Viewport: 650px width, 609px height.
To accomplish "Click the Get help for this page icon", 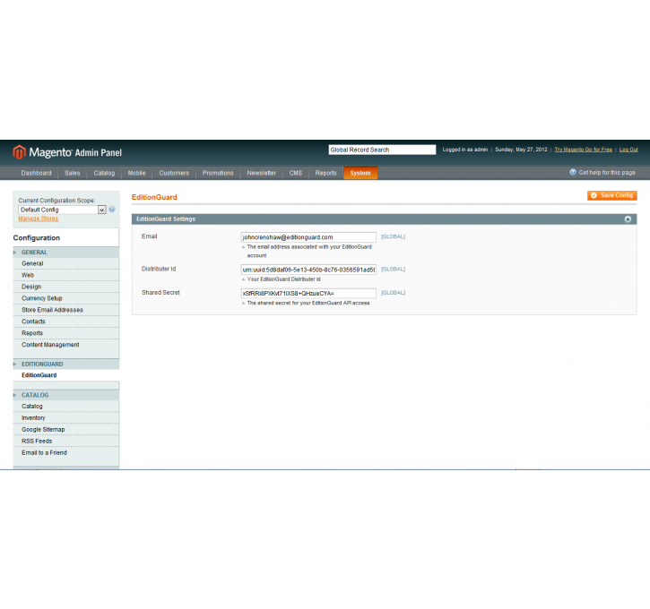I will pyautogui.click(x=573, y=172).
